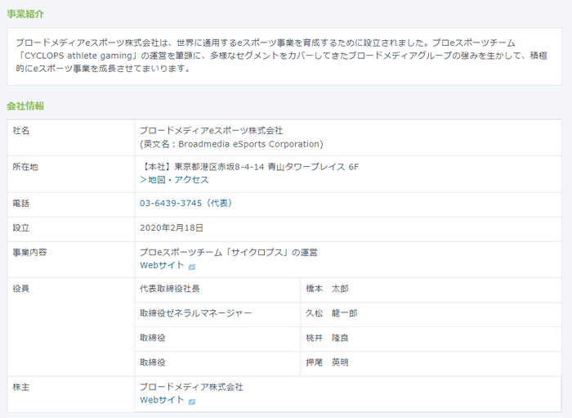Click the 所在地 row label
Screen dimensions: 572x418
25,167
